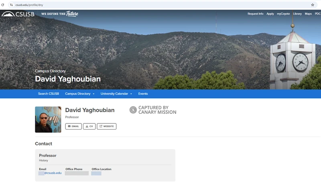This screenshot has width=321, height=188.
Task: Open the Events menu item
Action: [x=143, y=94]
